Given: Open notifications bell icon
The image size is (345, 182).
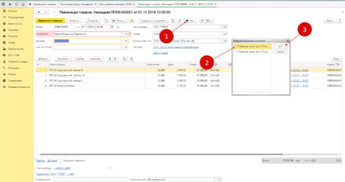Looking at the screenshot, I should (x=23, y=4).
